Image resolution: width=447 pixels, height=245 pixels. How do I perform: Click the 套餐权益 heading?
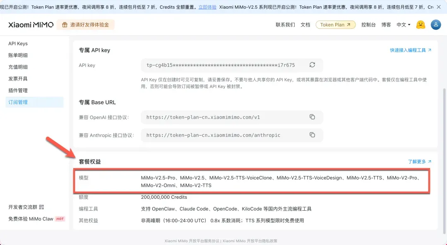click(x=90, y=162)
